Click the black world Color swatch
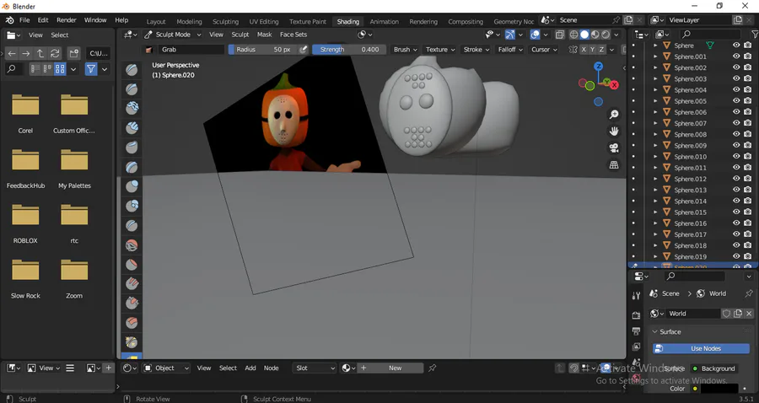This screenshot has height=403, width=759. click(719, 389)
